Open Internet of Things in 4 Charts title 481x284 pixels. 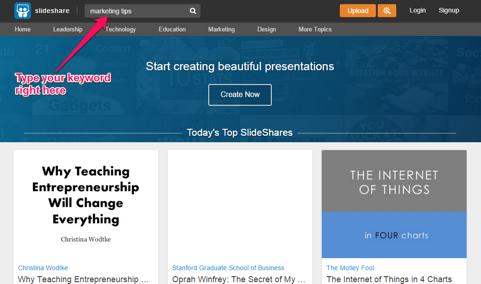click(x=389, y=279)
